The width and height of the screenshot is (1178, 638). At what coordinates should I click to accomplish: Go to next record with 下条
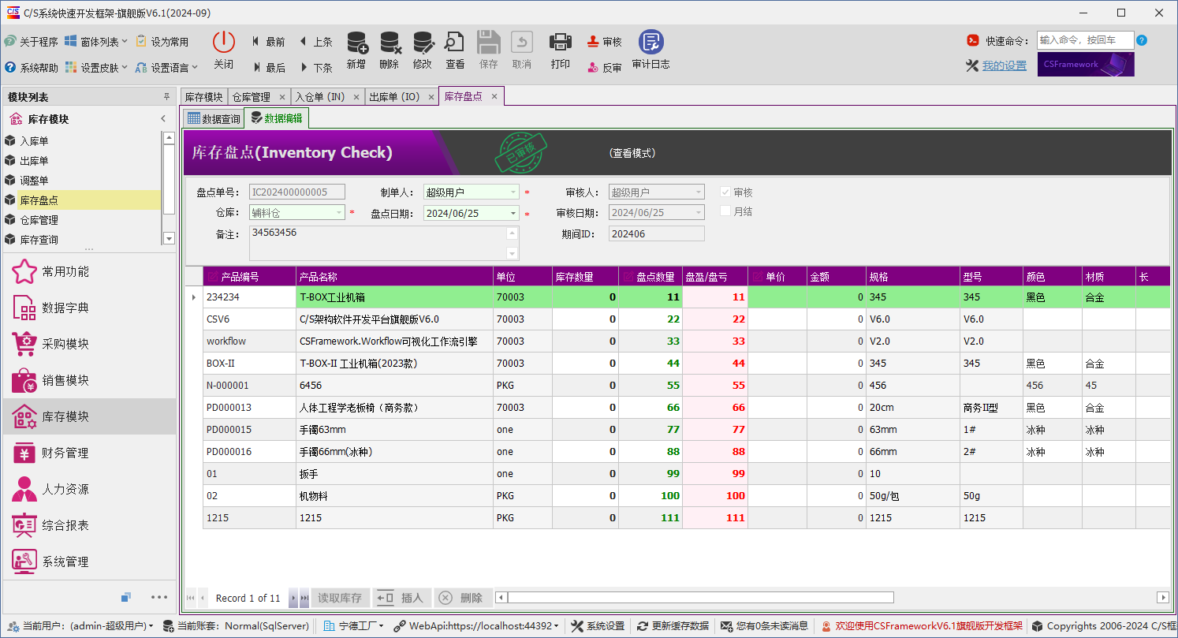coord(315,68)
